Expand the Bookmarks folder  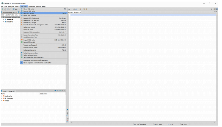[x=1, y=96]
